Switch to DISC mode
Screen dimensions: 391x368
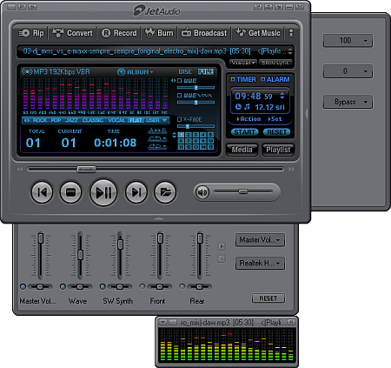pos(185,71)
